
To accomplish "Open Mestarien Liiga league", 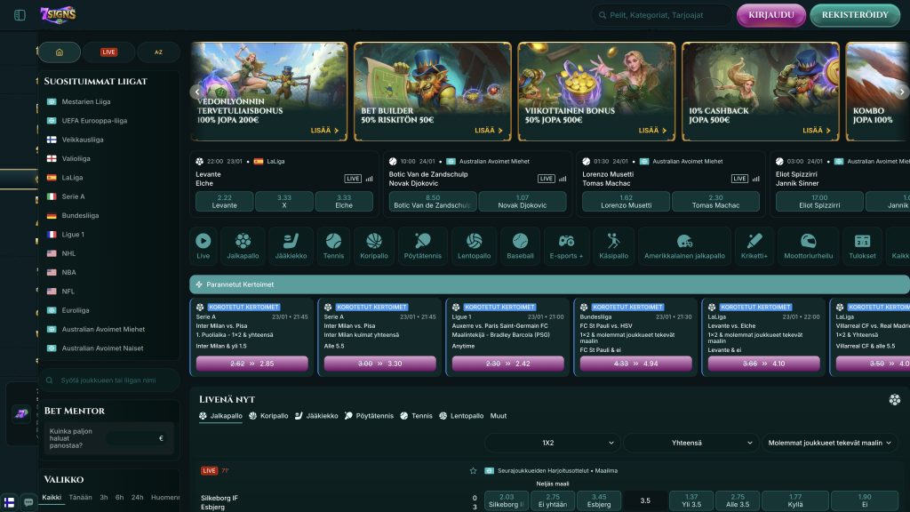I will click(86, 101).
